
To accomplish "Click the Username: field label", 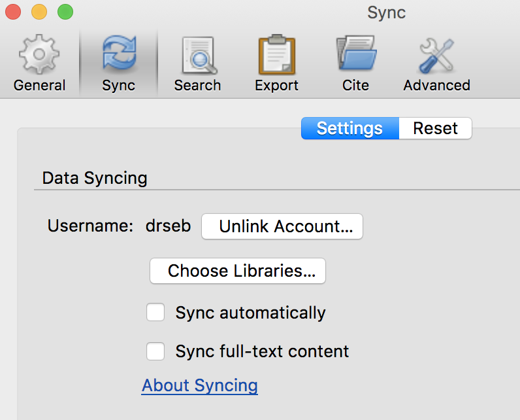I will click(90, 226).
